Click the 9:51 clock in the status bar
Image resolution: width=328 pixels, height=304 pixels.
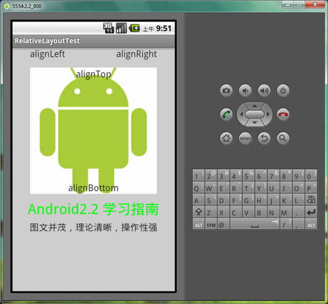coord(164,29)
